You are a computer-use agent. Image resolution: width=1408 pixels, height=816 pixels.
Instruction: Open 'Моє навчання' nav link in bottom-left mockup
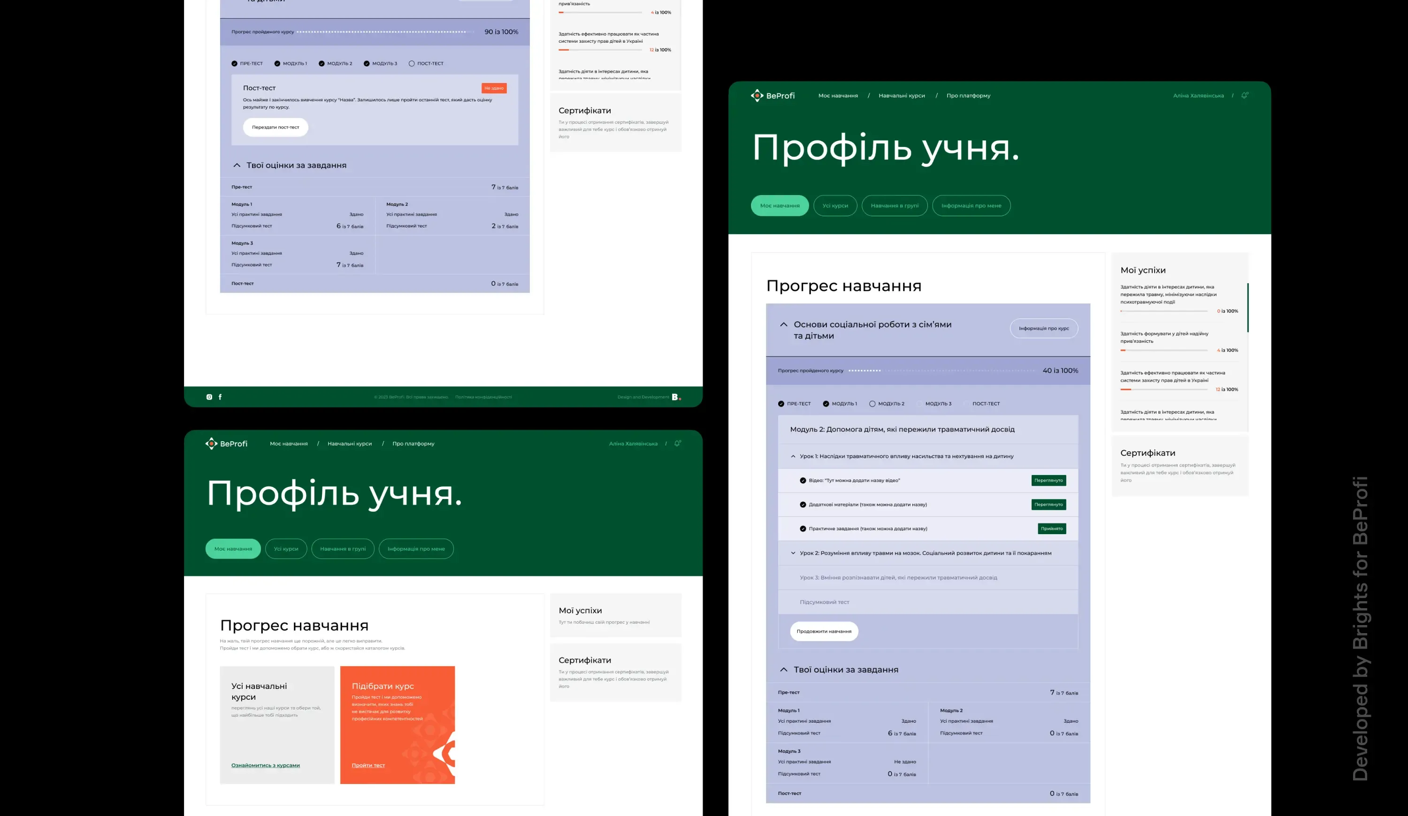tap(288, 444)
